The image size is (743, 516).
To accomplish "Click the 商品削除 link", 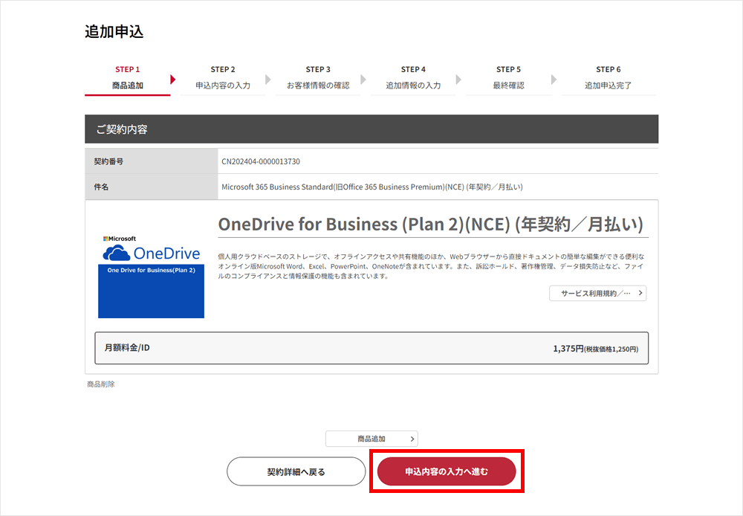I will pos(101,384).
